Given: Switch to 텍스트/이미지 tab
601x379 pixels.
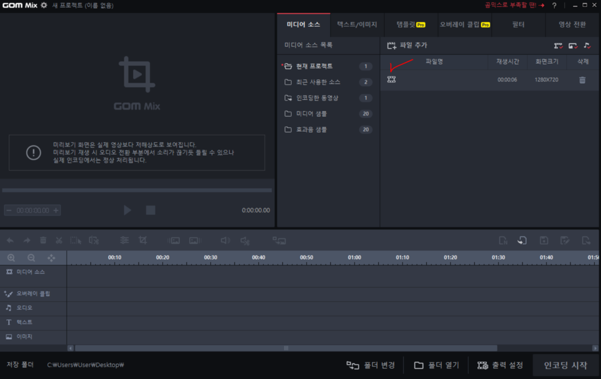Looking at the screenshot, I should (x=357, y=24).
